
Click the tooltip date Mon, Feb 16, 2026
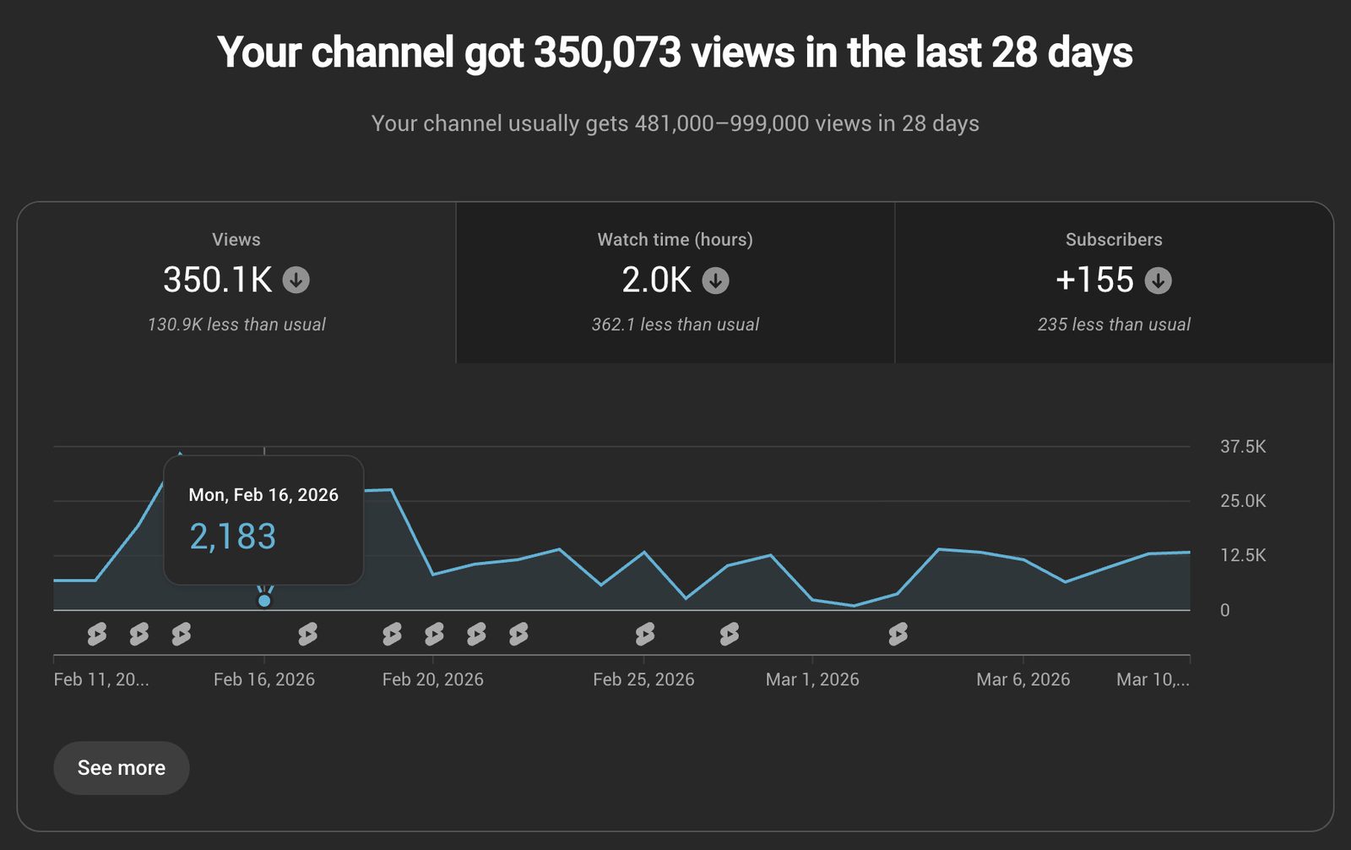(263, 495)
